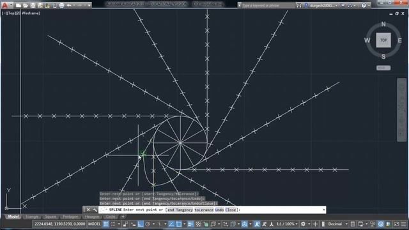Click the Save icon in quick access toolbar
Viewport: 409px width, 230px height.
33,5
